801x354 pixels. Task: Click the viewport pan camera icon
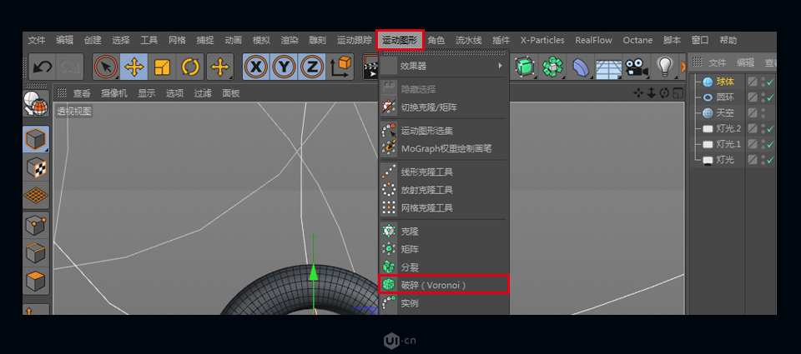(x=638, y=92)
